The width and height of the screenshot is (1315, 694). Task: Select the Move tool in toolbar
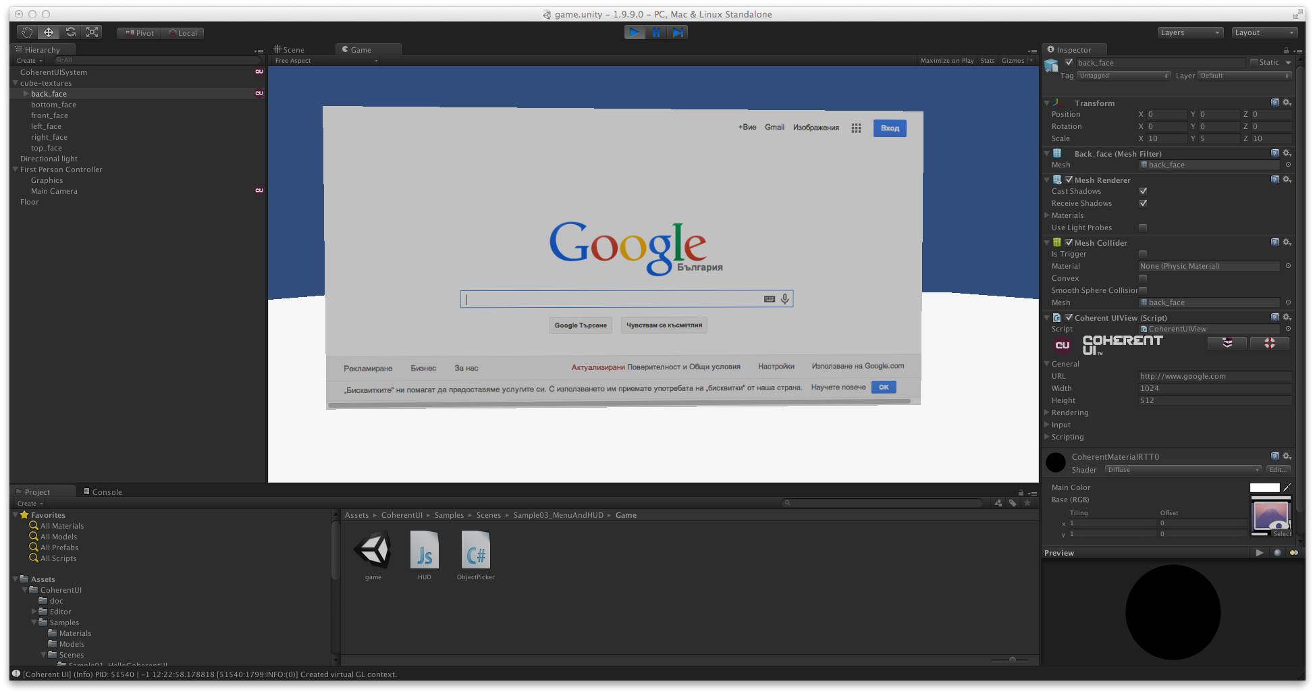pyautogui.click(x=49, y=32)
